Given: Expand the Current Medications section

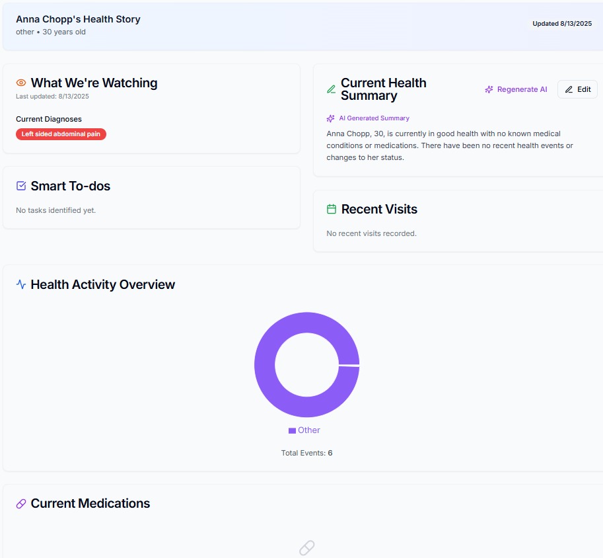Looking at the screenshot, I should coord(89,503).
